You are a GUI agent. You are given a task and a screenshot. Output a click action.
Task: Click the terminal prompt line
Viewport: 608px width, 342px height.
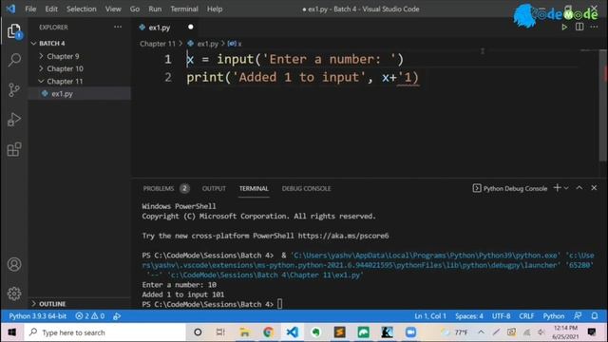(213, 304)
